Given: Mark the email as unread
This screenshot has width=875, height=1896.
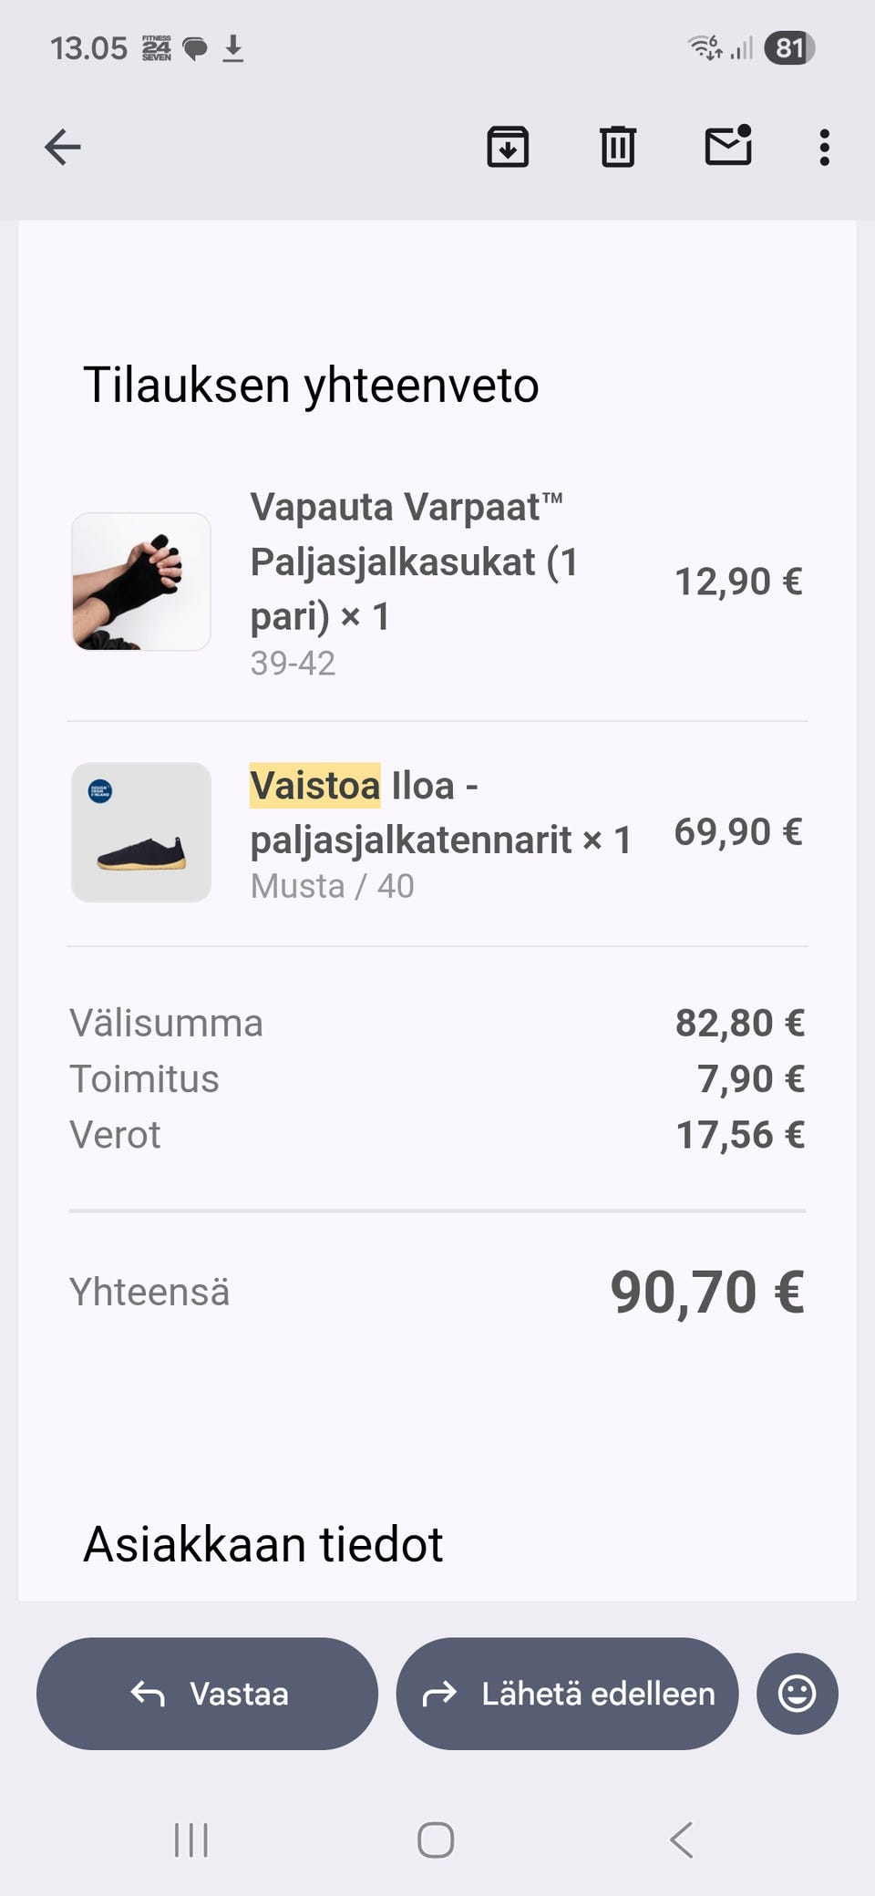Looking at the screenshot, I should click(x=728, y=146).
